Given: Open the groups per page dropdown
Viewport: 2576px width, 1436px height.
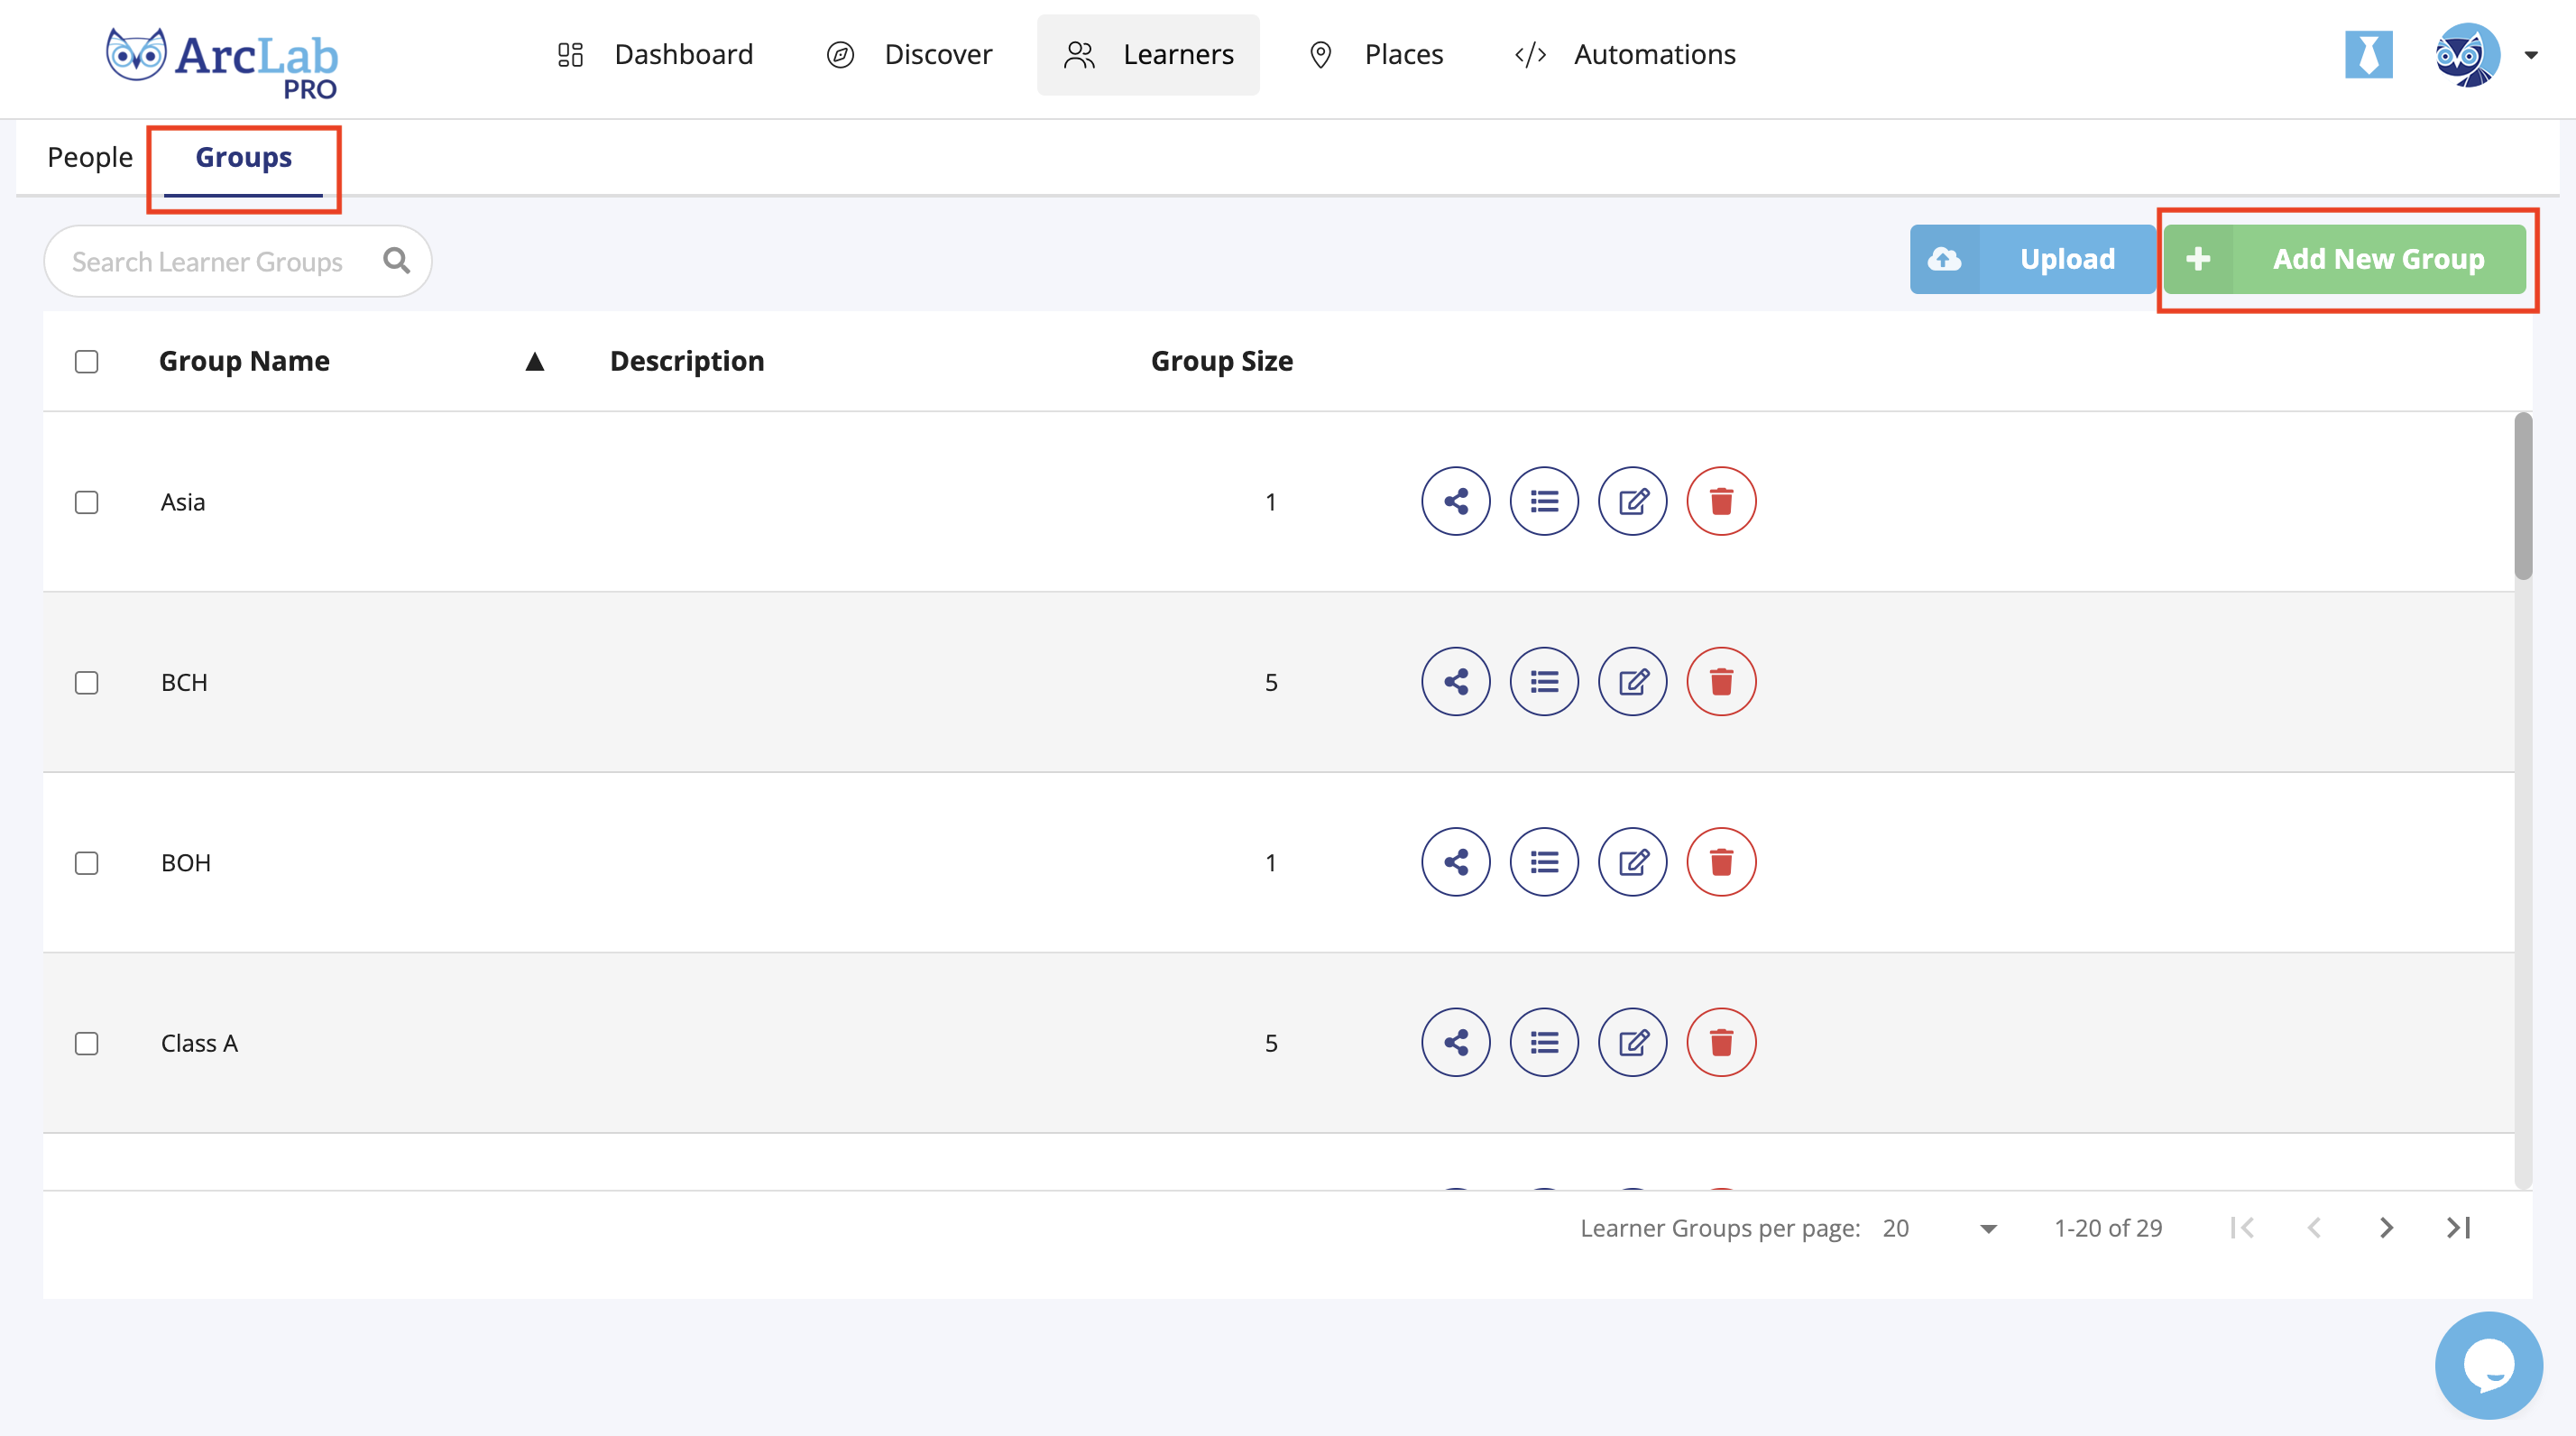Looking at the screenshot, I should tap(1940, 1228).
